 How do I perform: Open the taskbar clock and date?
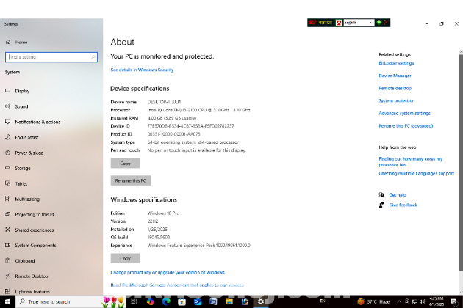(x=436, y=301)
